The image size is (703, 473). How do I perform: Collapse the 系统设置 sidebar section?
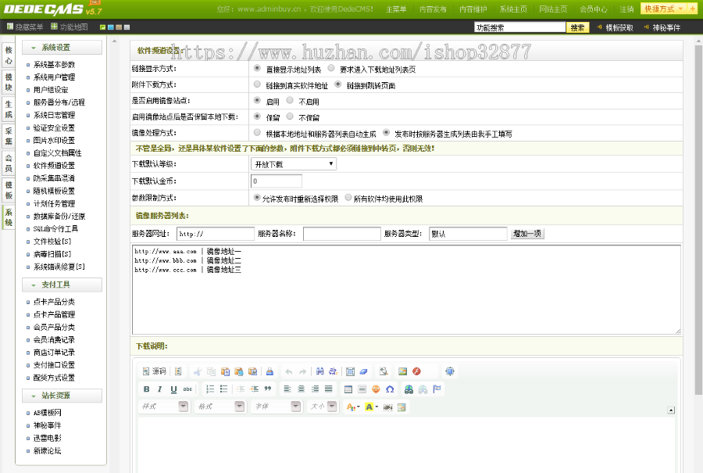point(62,48)
